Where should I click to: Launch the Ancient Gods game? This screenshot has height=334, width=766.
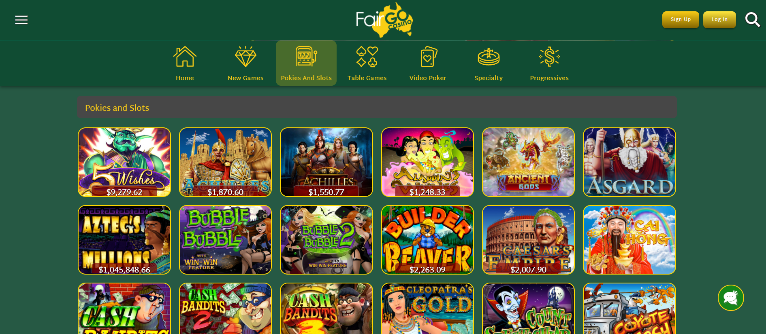[528, 162]
